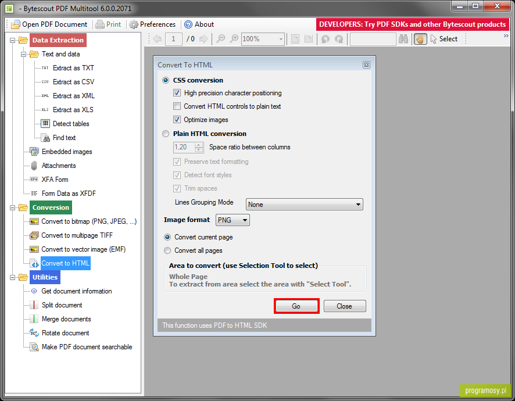Click the Space ratio value field
The height and width of the screenshot is (401, 515).
(184, 147)
